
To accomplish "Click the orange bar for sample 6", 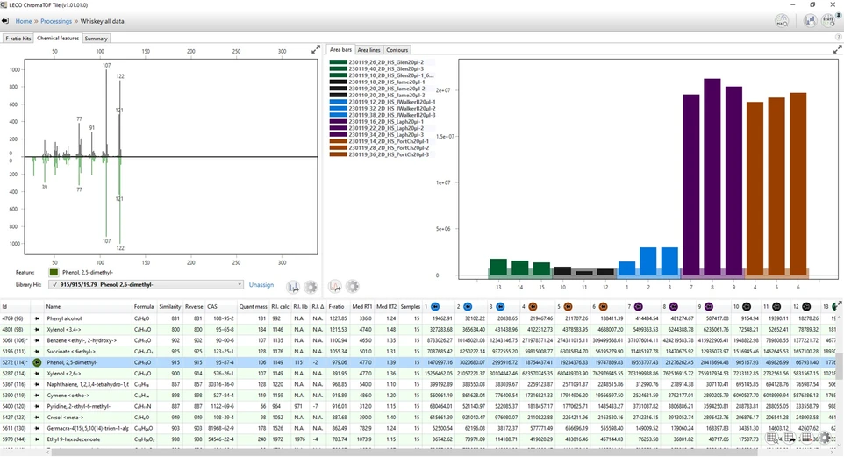I will click(x=798, y=184).
